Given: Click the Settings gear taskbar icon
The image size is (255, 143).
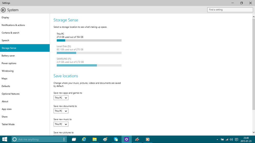Looking at the screenshot, I should pyautogui.click(x=126, y=139).
